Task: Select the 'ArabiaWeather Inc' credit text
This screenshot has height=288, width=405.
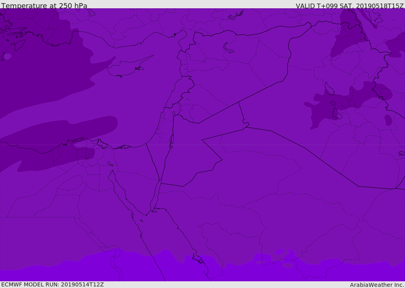Action: tap(377, 285)
